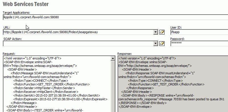Clear SOAP Action using its eraser icon
Image resolution: width=228 pixels, height=112 pixels.
tap(162, 43)
